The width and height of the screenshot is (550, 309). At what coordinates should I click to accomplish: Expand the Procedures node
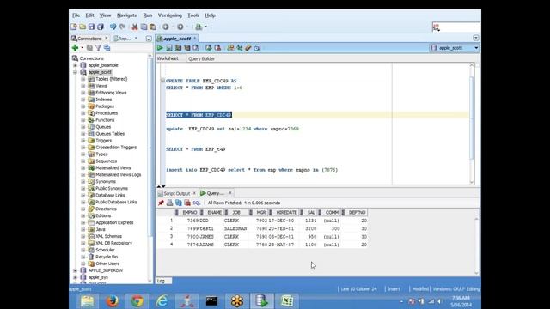tap(83, 113)
